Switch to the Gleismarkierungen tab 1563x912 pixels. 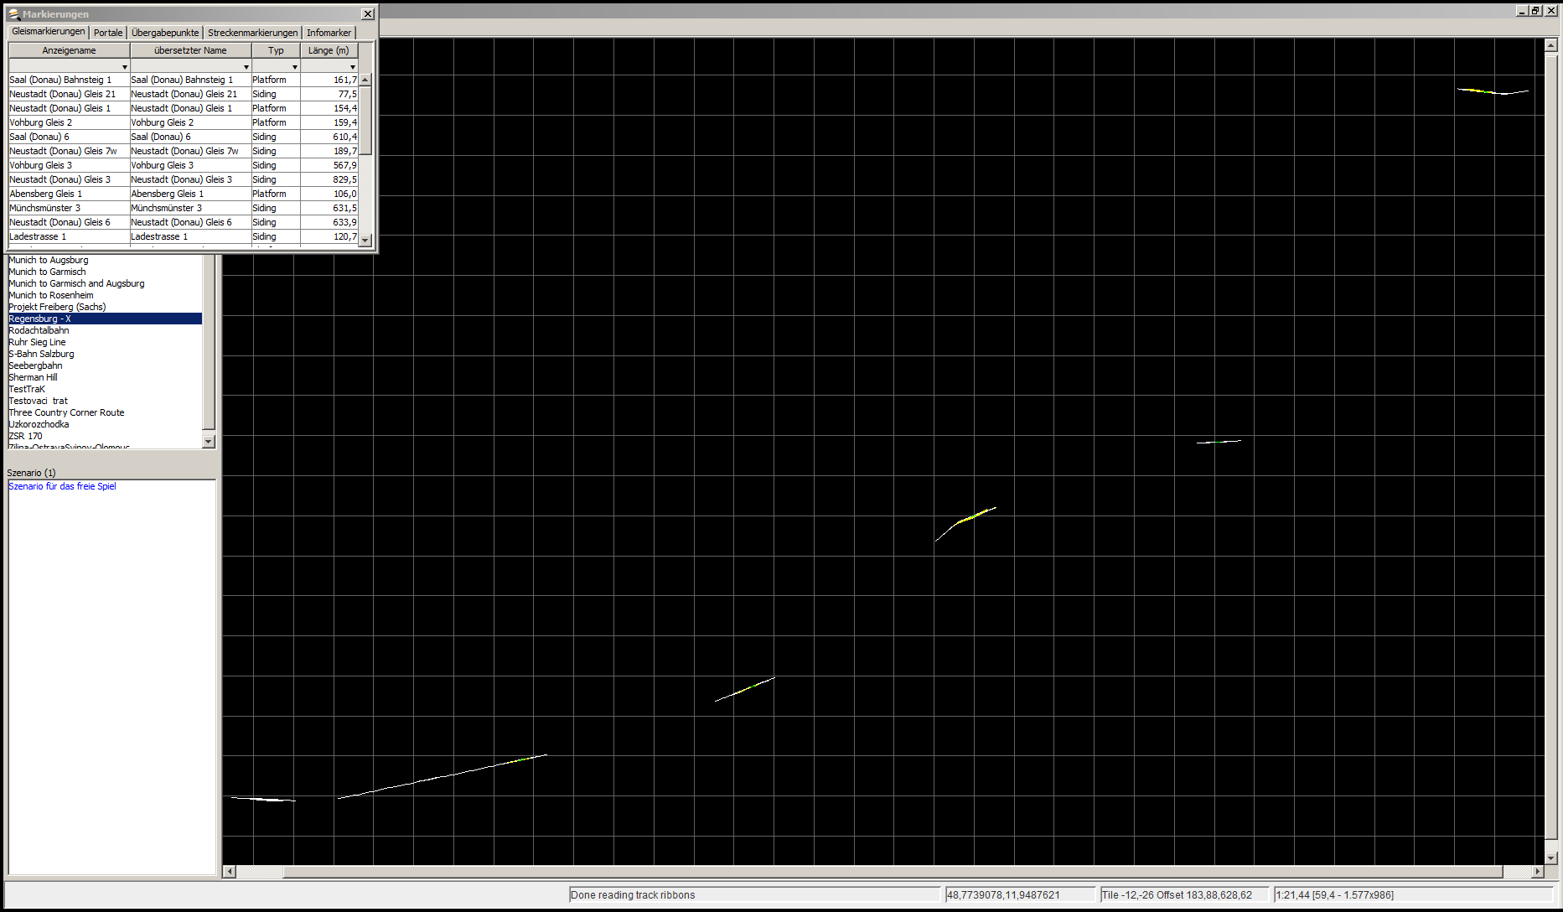[x=49, y=32]
